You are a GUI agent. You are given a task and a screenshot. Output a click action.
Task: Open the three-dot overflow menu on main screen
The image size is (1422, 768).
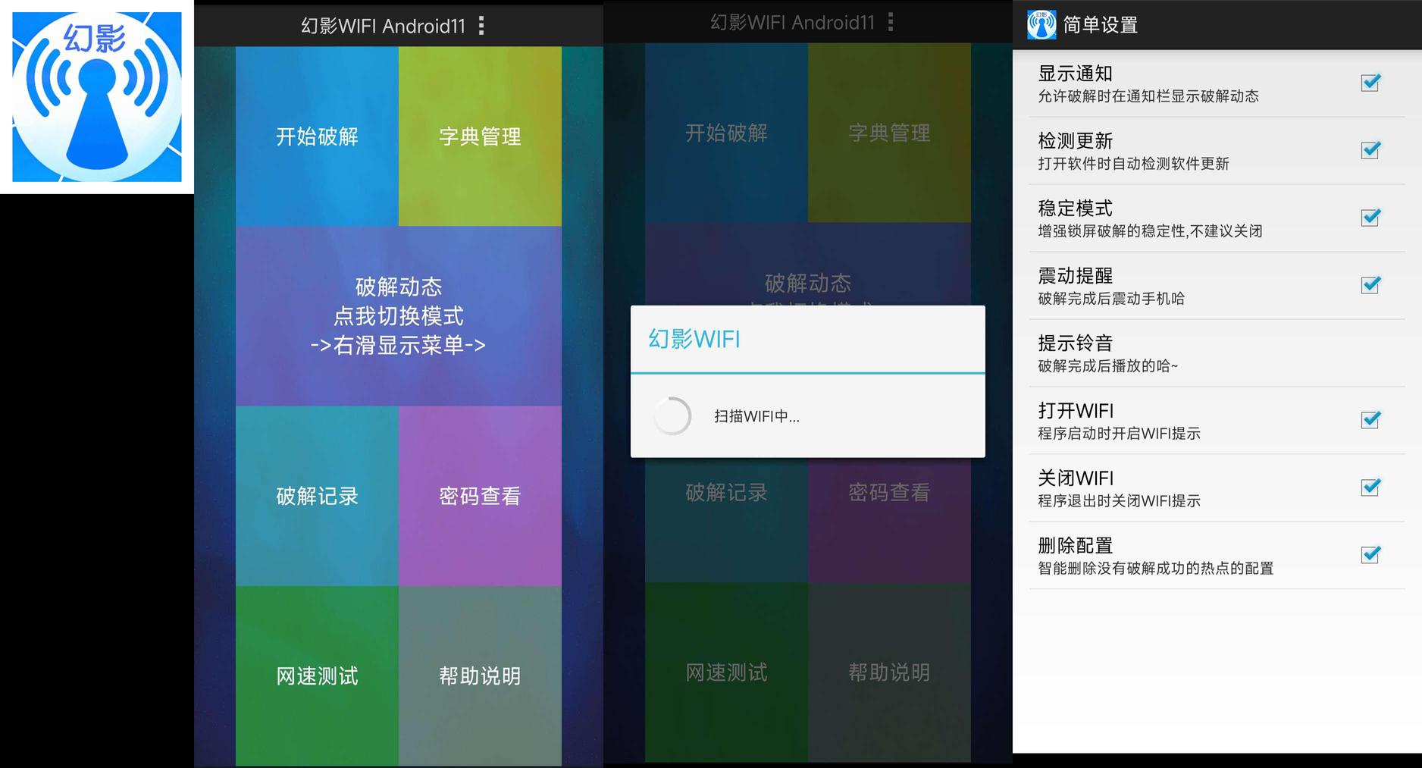pyautogui.click(x=481, y=26)
